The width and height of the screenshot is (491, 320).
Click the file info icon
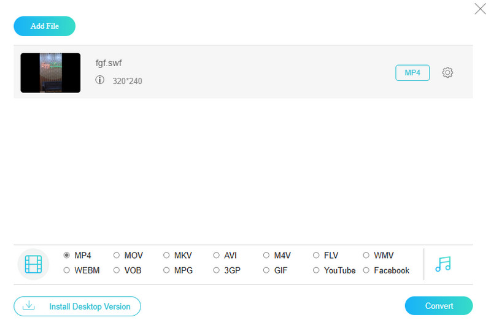pos(100,80)
